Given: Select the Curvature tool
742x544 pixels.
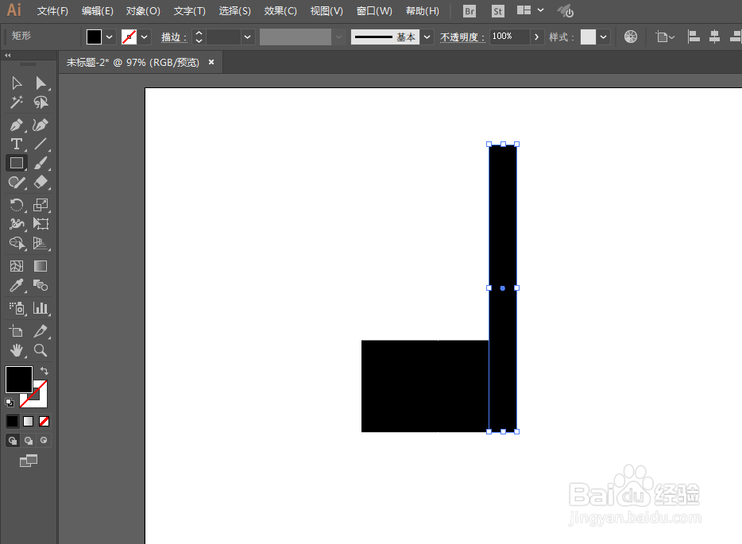Looking at the screenshot, I should click(41, 125).
